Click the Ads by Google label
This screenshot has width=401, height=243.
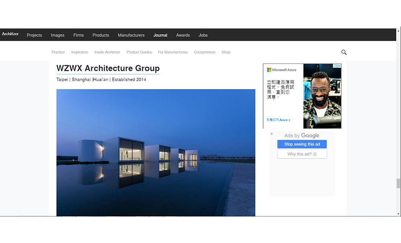coord(302,136)
